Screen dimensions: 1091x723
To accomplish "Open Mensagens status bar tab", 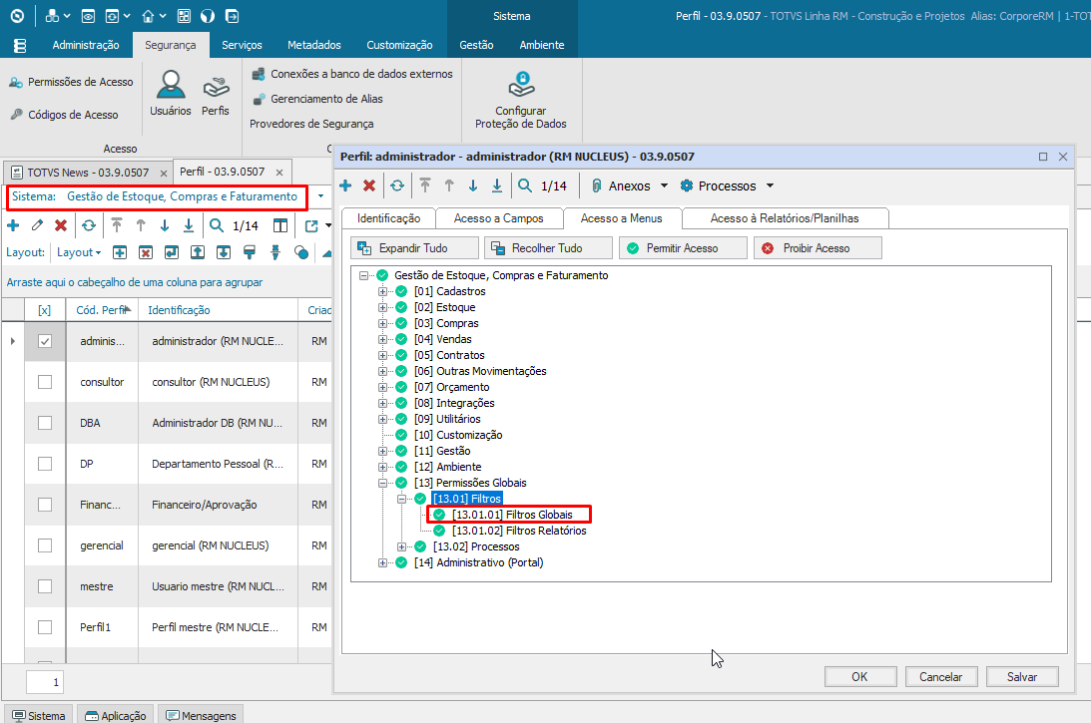I will click(201, 715).
